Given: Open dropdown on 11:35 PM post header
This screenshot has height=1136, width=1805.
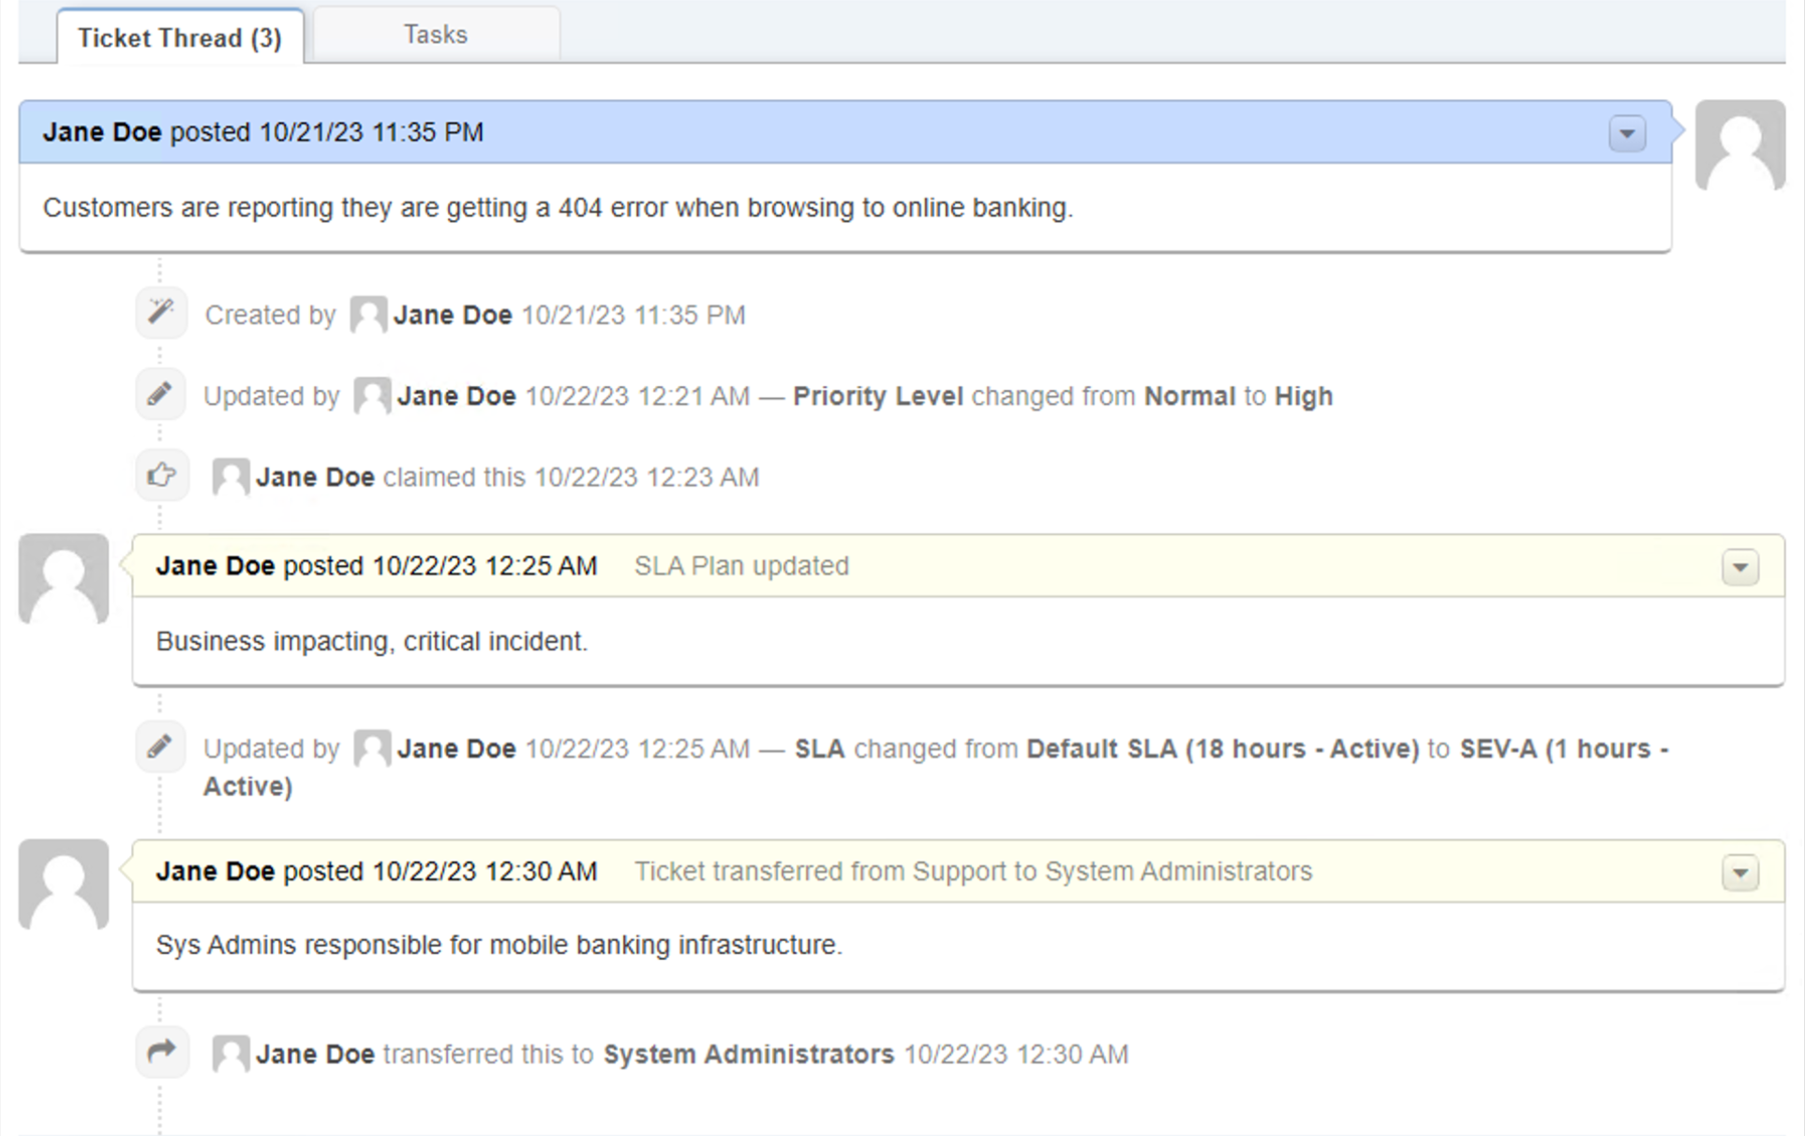Looking at the screenshot, I should pyautogui.click(x=1627, y=134).
